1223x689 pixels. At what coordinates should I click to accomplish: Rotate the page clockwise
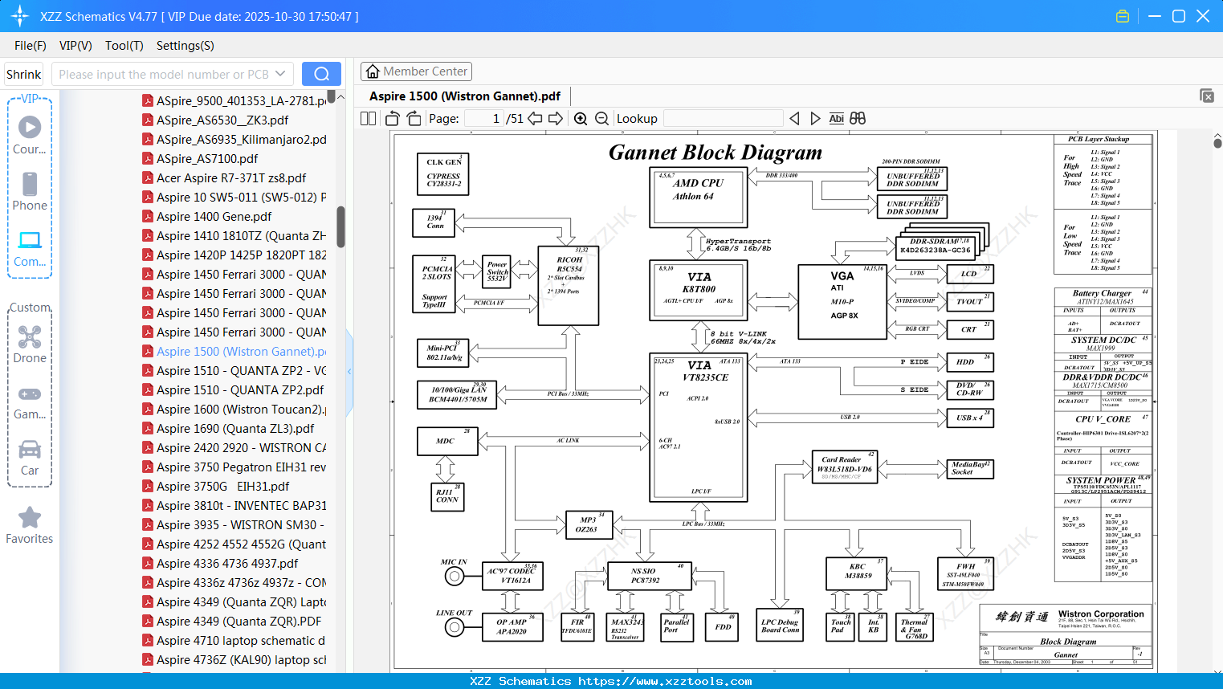point(414,118)
